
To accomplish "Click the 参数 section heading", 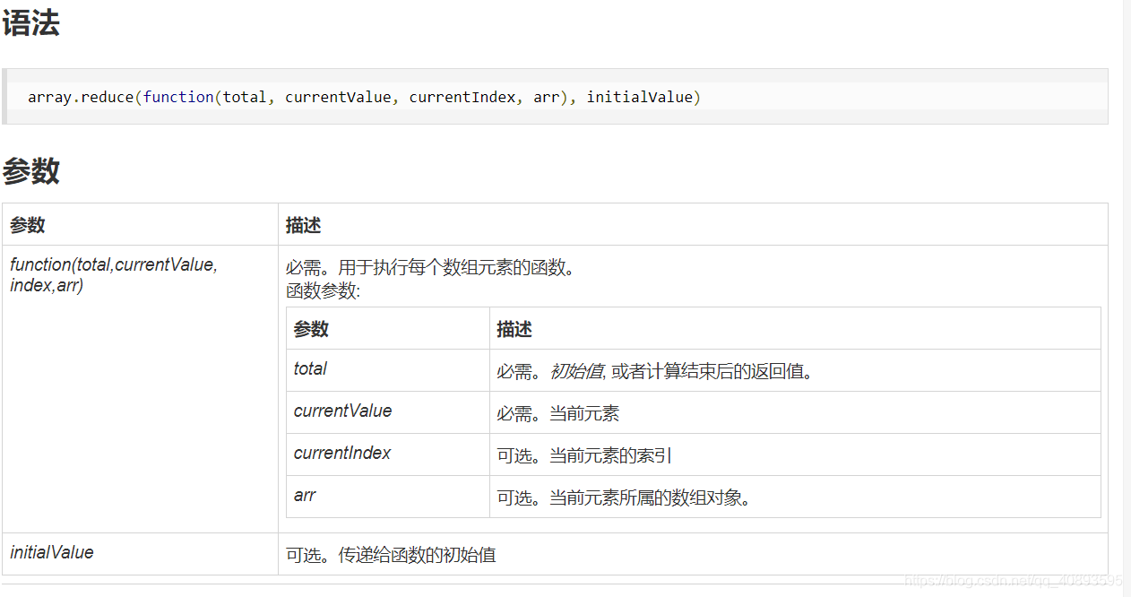I will (x=30, y=170).
